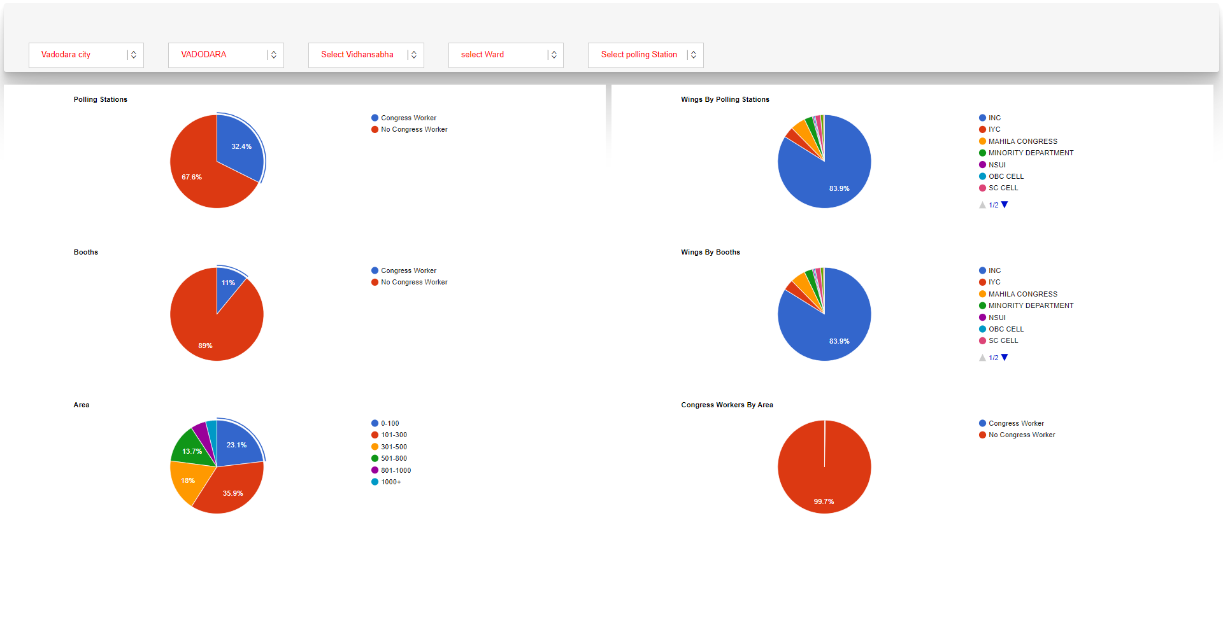
Task: Open Select polling Station dropdown
Action: click(645, 55)
